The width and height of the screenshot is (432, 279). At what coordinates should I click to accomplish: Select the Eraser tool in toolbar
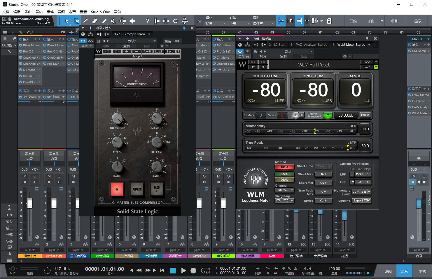95,21
